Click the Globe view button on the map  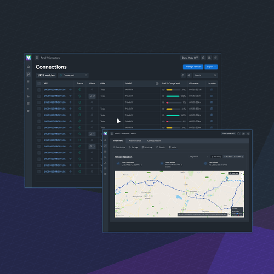234,173
